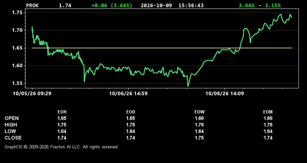Click the date 2026-10-09 in header
Viewport: 307px width, 163px height.
coord(156,6)
